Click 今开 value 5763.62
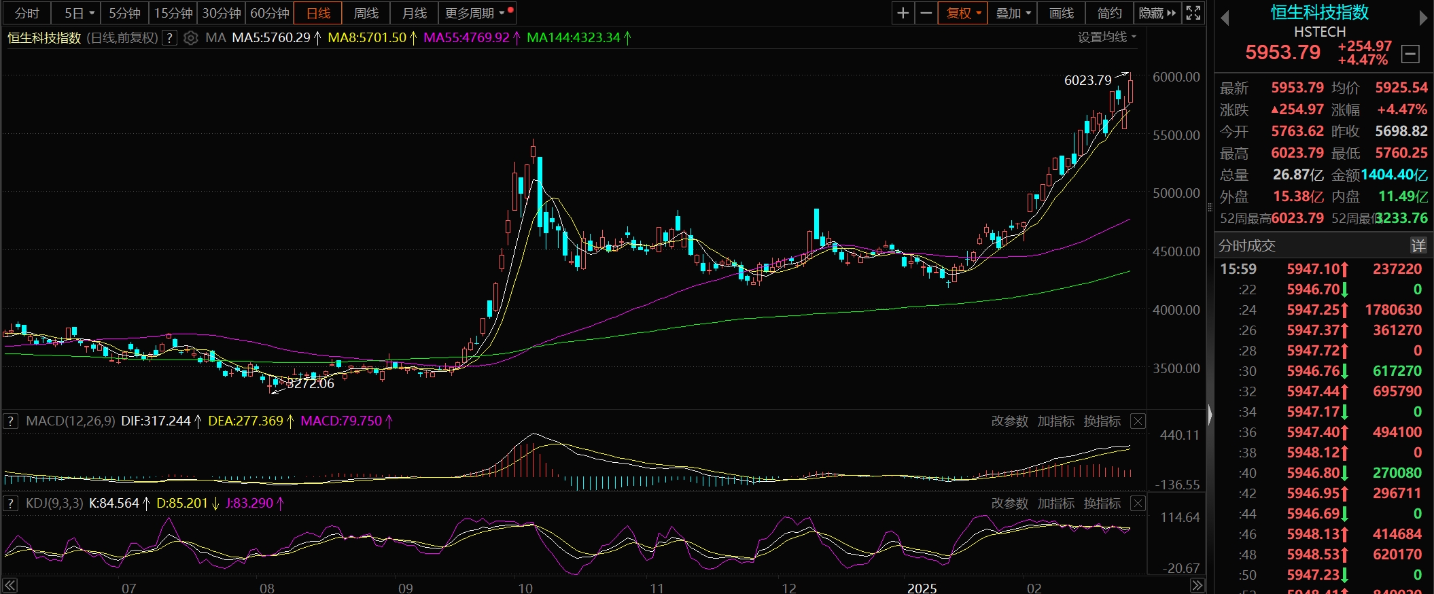 point(1297,131)
